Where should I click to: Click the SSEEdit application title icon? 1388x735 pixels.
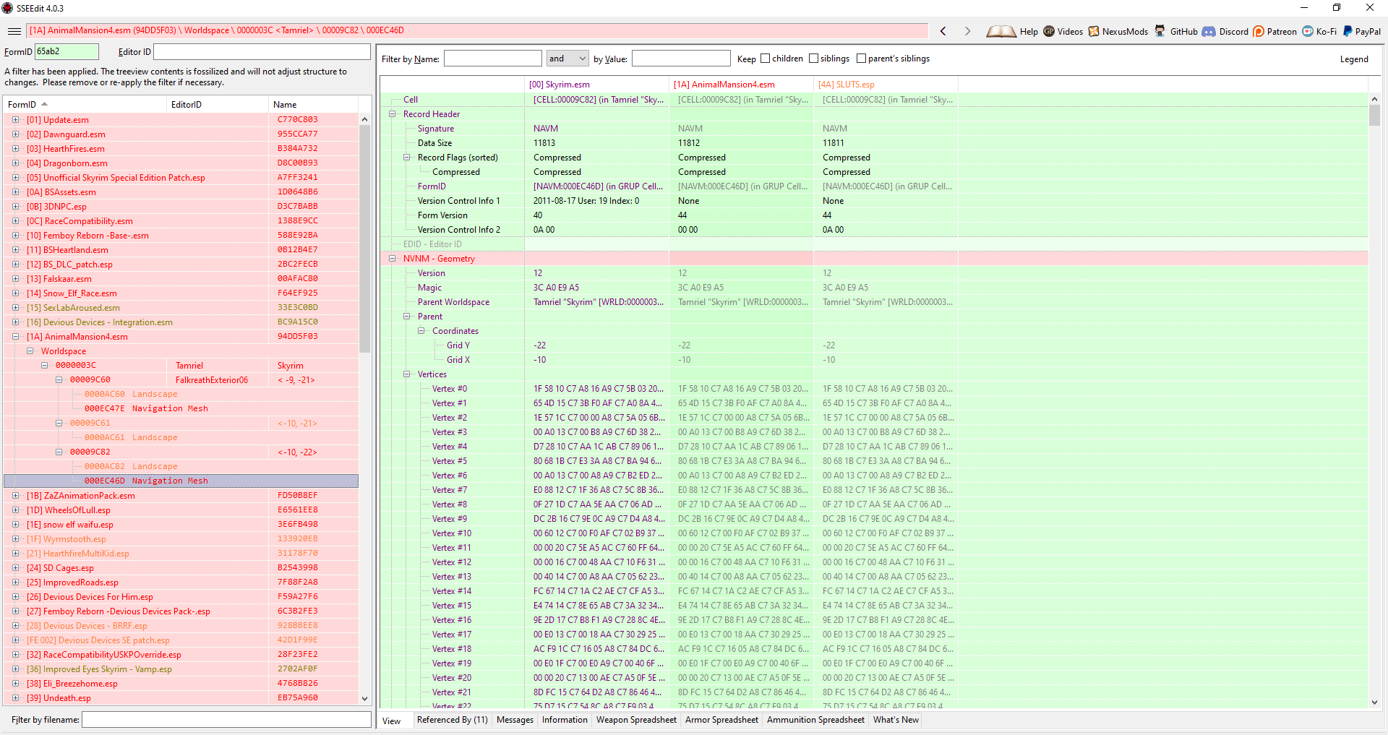pyautogui.click(x=7, y=8)
